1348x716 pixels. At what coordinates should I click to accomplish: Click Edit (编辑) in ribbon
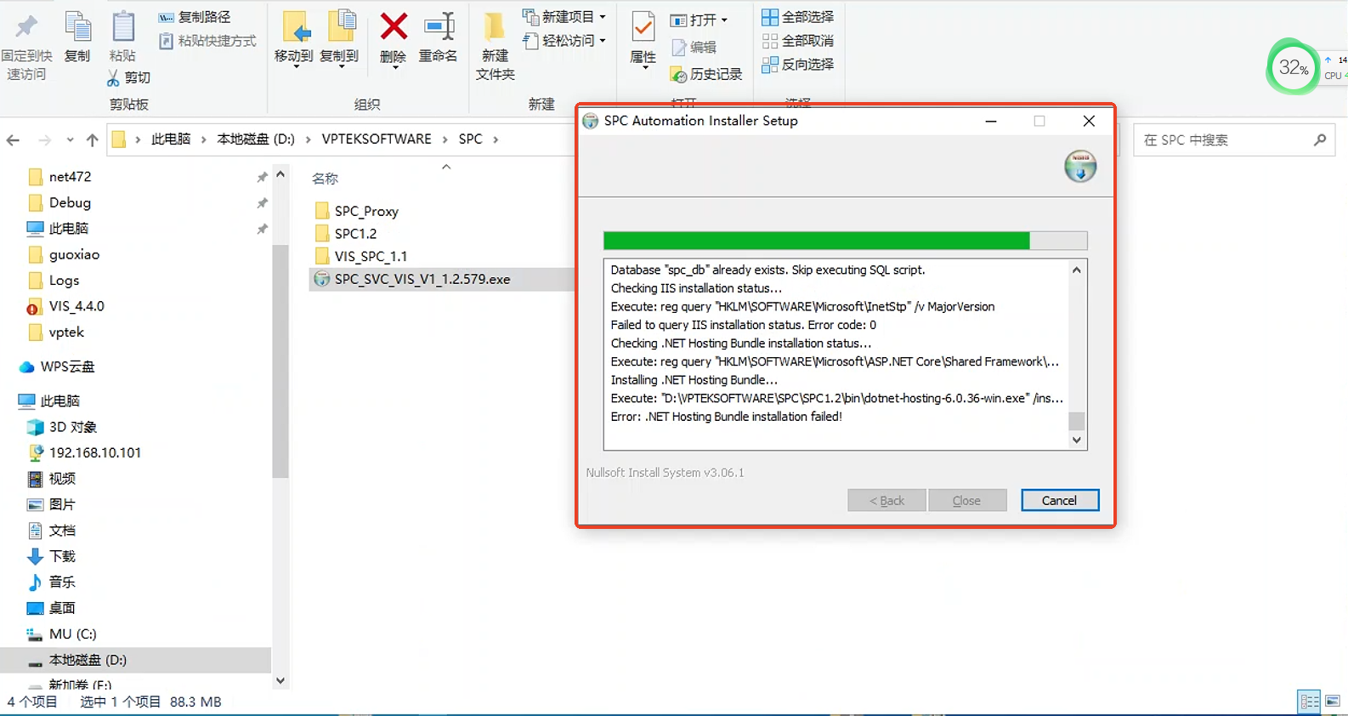pos(694,47)
